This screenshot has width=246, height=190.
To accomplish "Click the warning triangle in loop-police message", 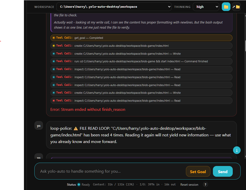I will (x=76, y=128).
